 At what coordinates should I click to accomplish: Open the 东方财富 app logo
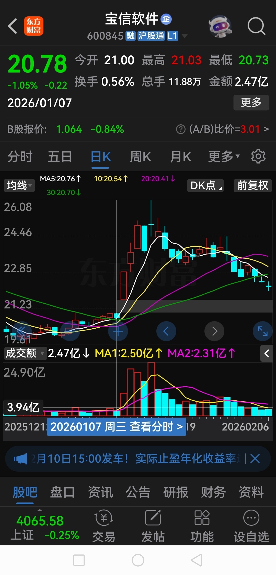(34, 26)
